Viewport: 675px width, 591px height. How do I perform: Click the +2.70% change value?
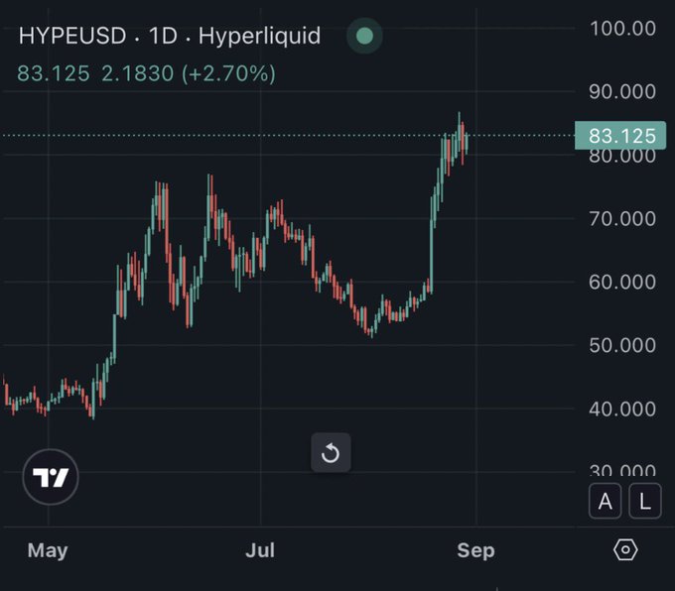[228, 73]
